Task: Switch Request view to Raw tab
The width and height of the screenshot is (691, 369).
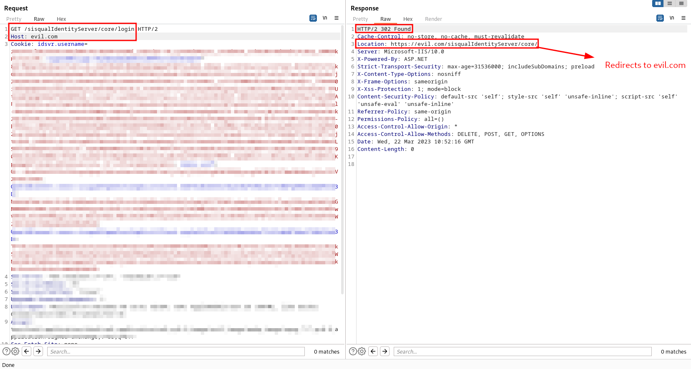Action: tap(39, 19)
